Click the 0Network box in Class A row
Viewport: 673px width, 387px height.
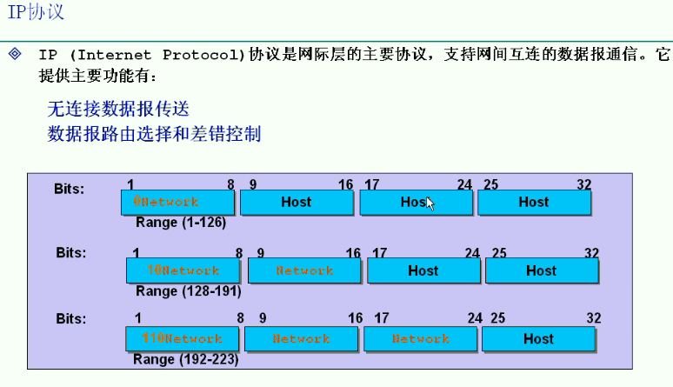tap(177, 203)
